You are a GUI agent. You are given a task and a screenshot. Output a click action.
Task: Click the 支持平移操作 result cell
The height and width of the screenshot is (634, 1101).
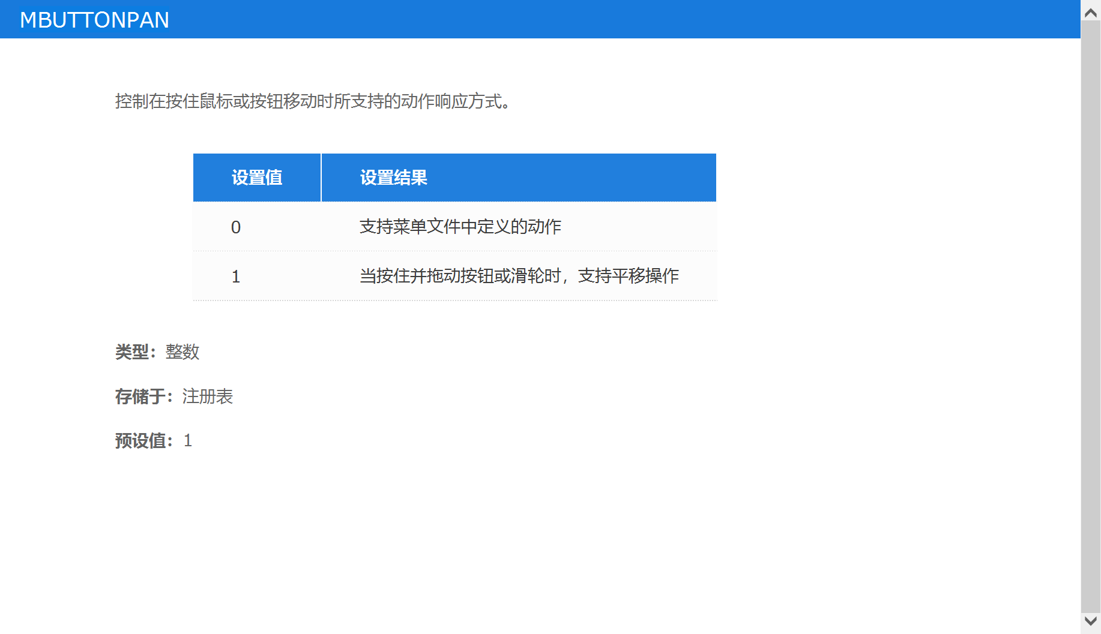519,276
